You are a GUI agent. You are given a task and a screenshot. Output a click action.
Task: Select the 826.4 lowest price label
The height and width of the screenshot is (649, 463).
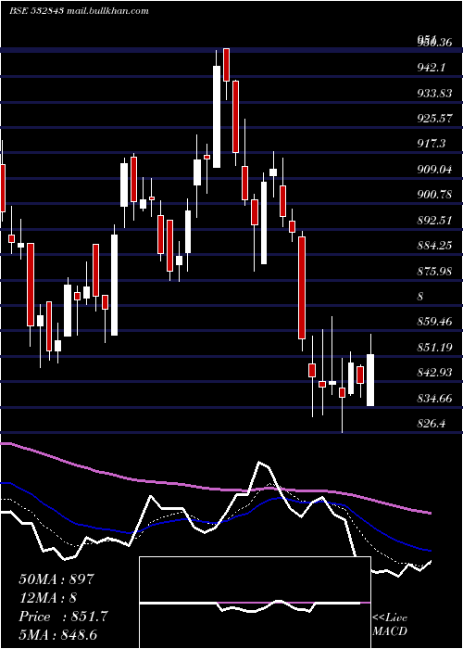click(432, 424)
